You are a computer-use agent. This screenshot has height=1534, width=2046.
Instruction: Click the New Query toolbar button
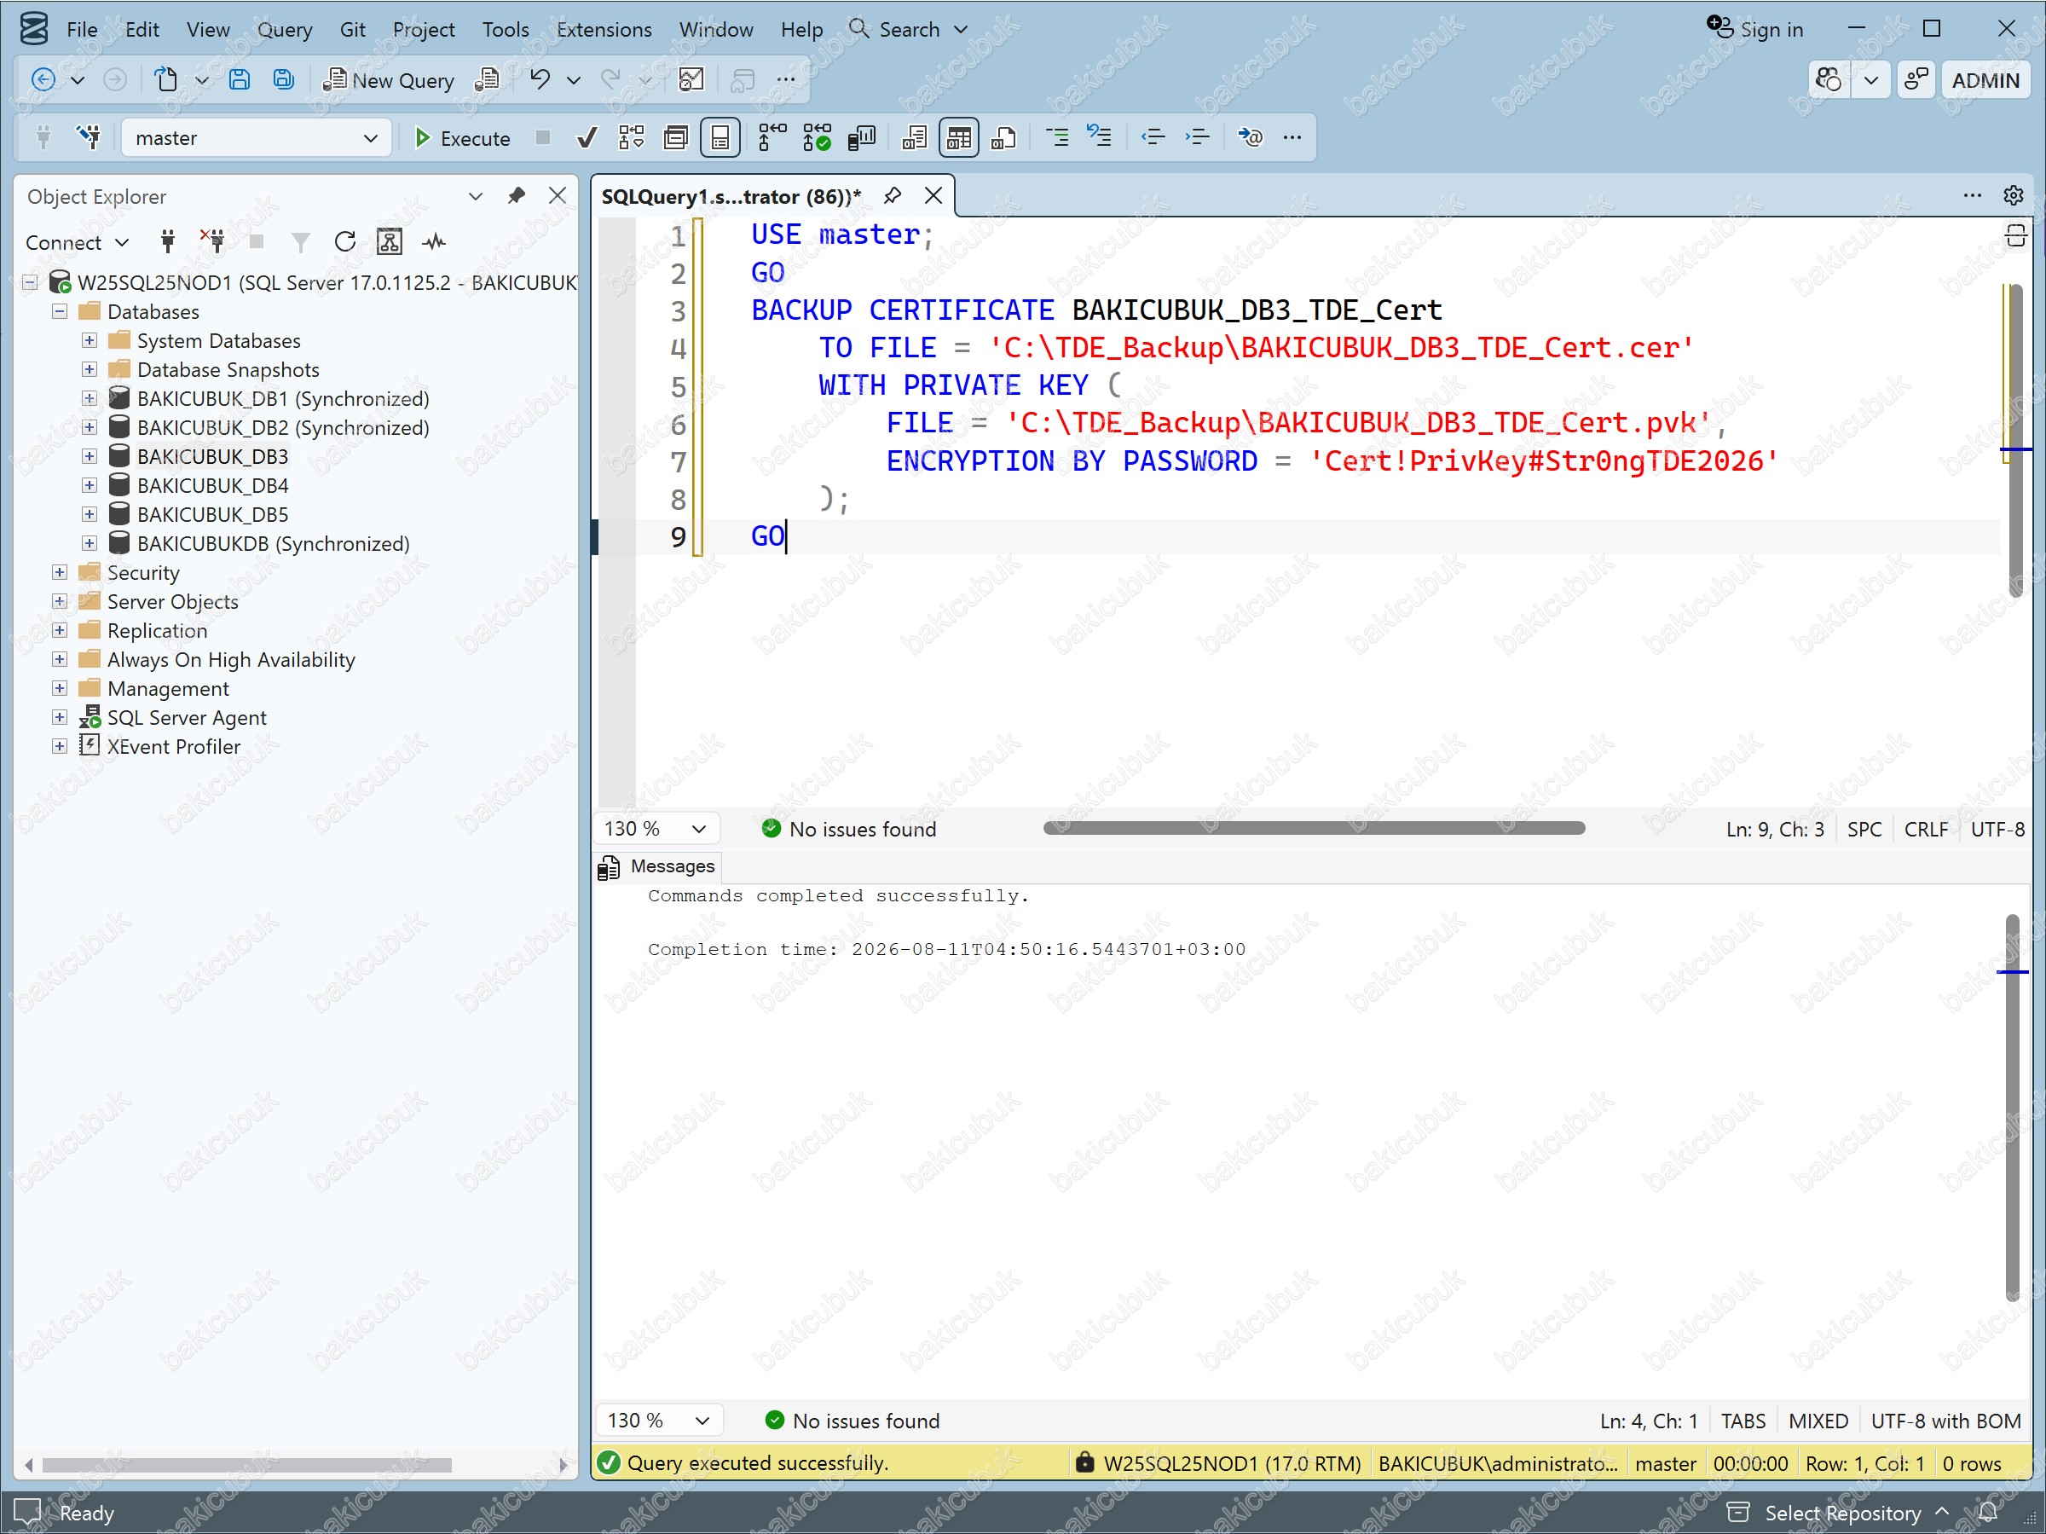point(389,80)
